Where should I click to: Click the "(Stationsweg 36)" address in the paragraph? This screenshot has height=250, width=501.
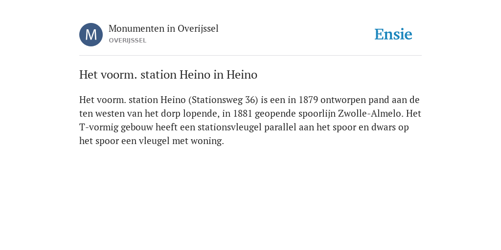tap(223, 100)
